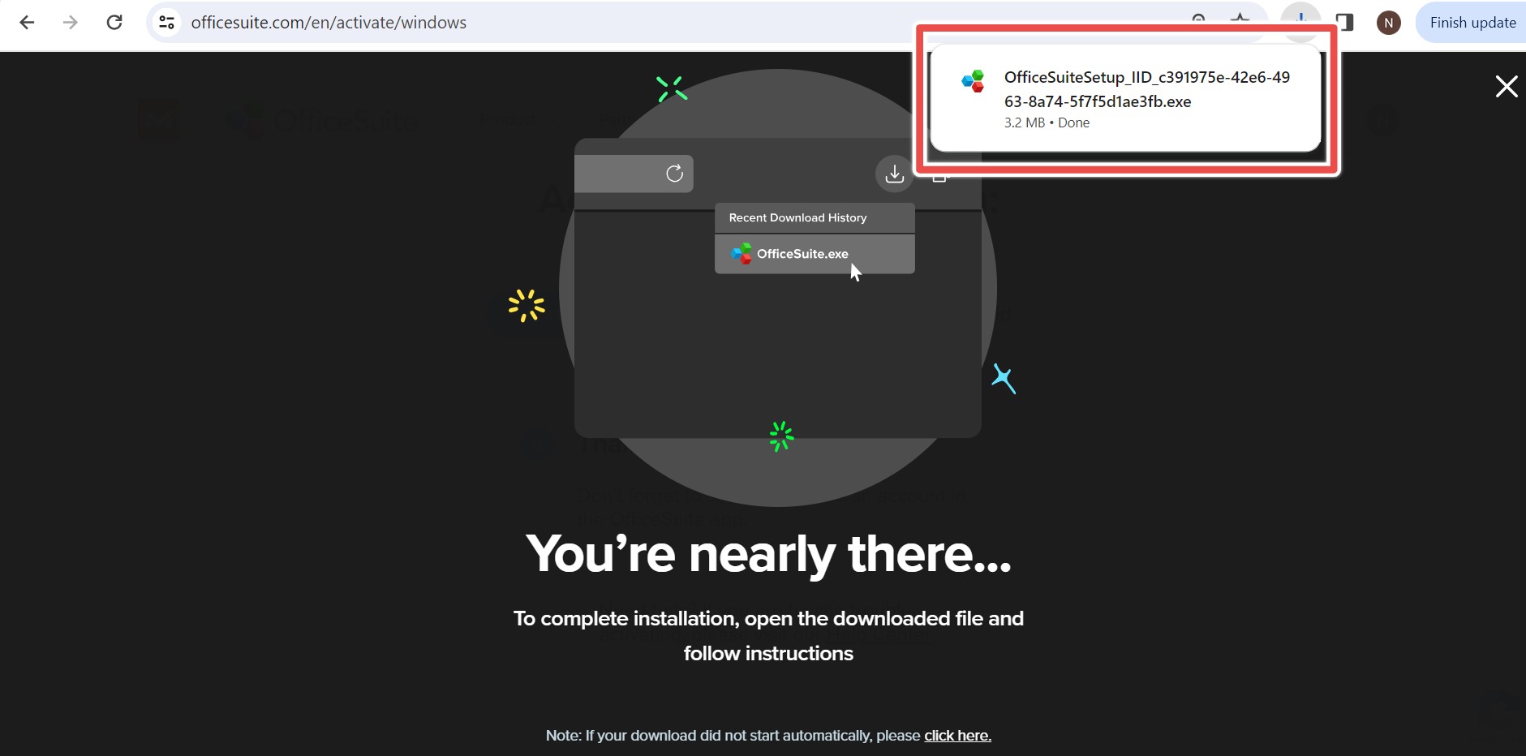
Task: Click the Finish update button
Action: coord(1472,23)
